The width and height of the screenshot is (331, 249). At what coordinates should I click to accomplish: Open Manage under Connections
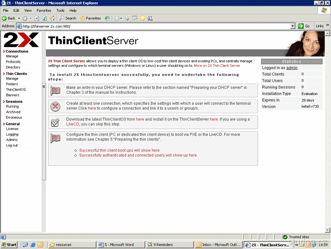tap(12, 56)
